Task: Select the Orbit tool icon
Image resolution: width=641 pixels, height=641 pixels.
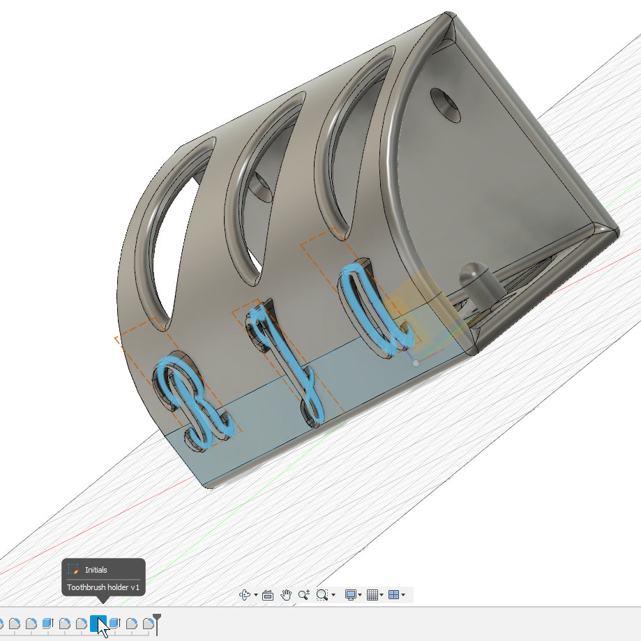Action: (x=245, y=595)
